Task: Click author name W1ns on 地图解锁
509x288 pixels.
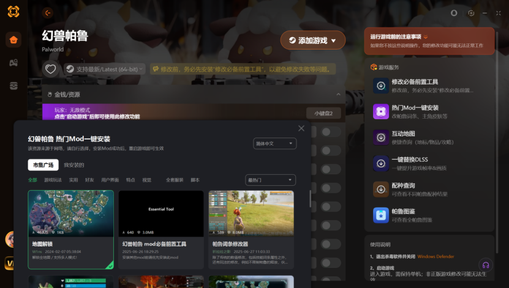Action: point(37,252)
